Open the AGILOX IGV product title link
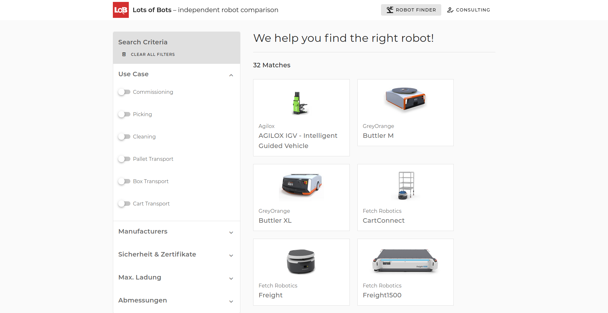The width and height of the screenshot is (608, 313). point(298,141)
